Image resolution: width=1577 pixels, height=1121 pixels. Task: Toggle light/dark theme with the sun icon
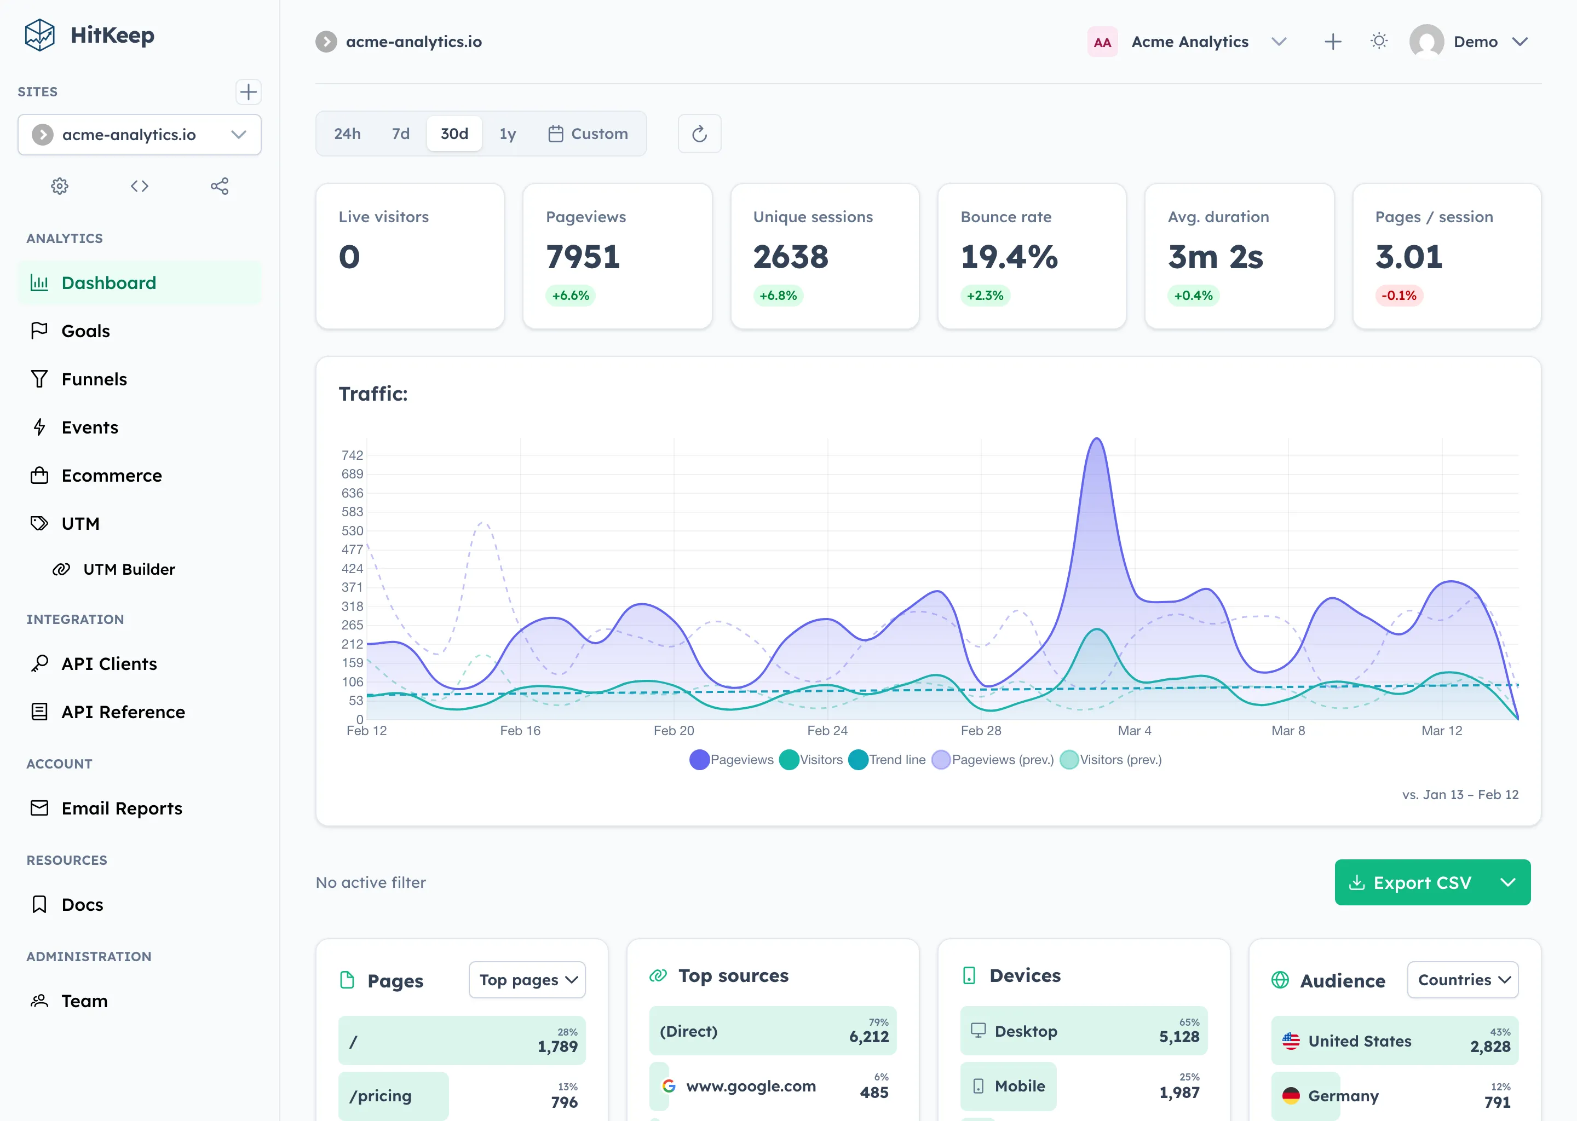1378,41
